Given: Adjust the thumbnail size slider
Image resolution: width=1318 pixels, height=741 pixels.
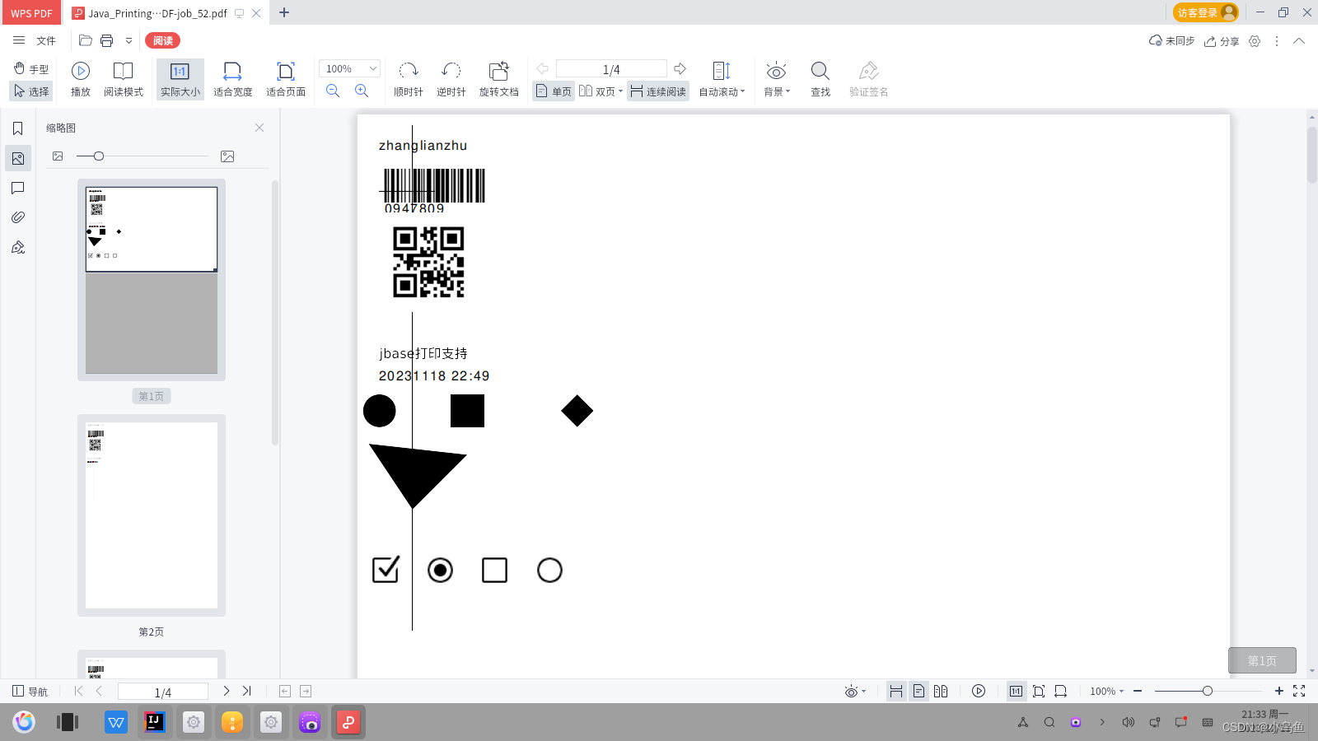Looking at the screenshot, I should click(99, 156).
